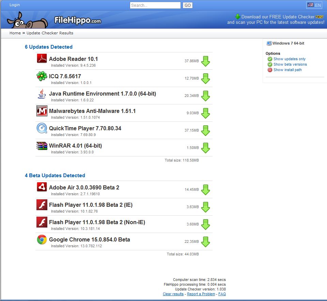
Task: Open Malwarebytes Anti-Malware 1.51.1 title
Action: click(x=92, y=111)
